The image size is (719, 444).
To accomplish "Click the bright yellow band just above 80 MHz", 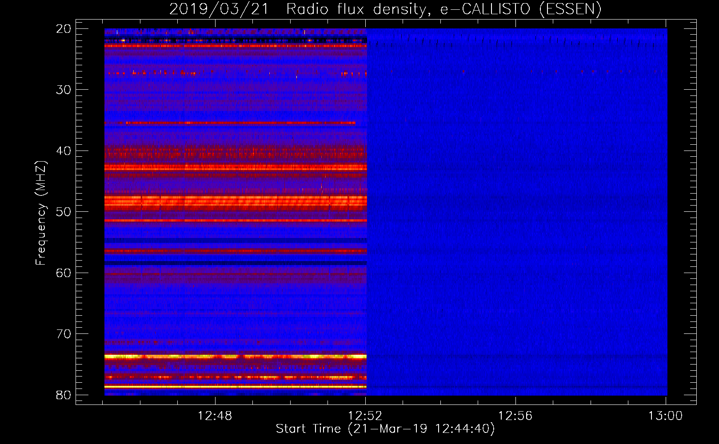I will click(236, 387).
